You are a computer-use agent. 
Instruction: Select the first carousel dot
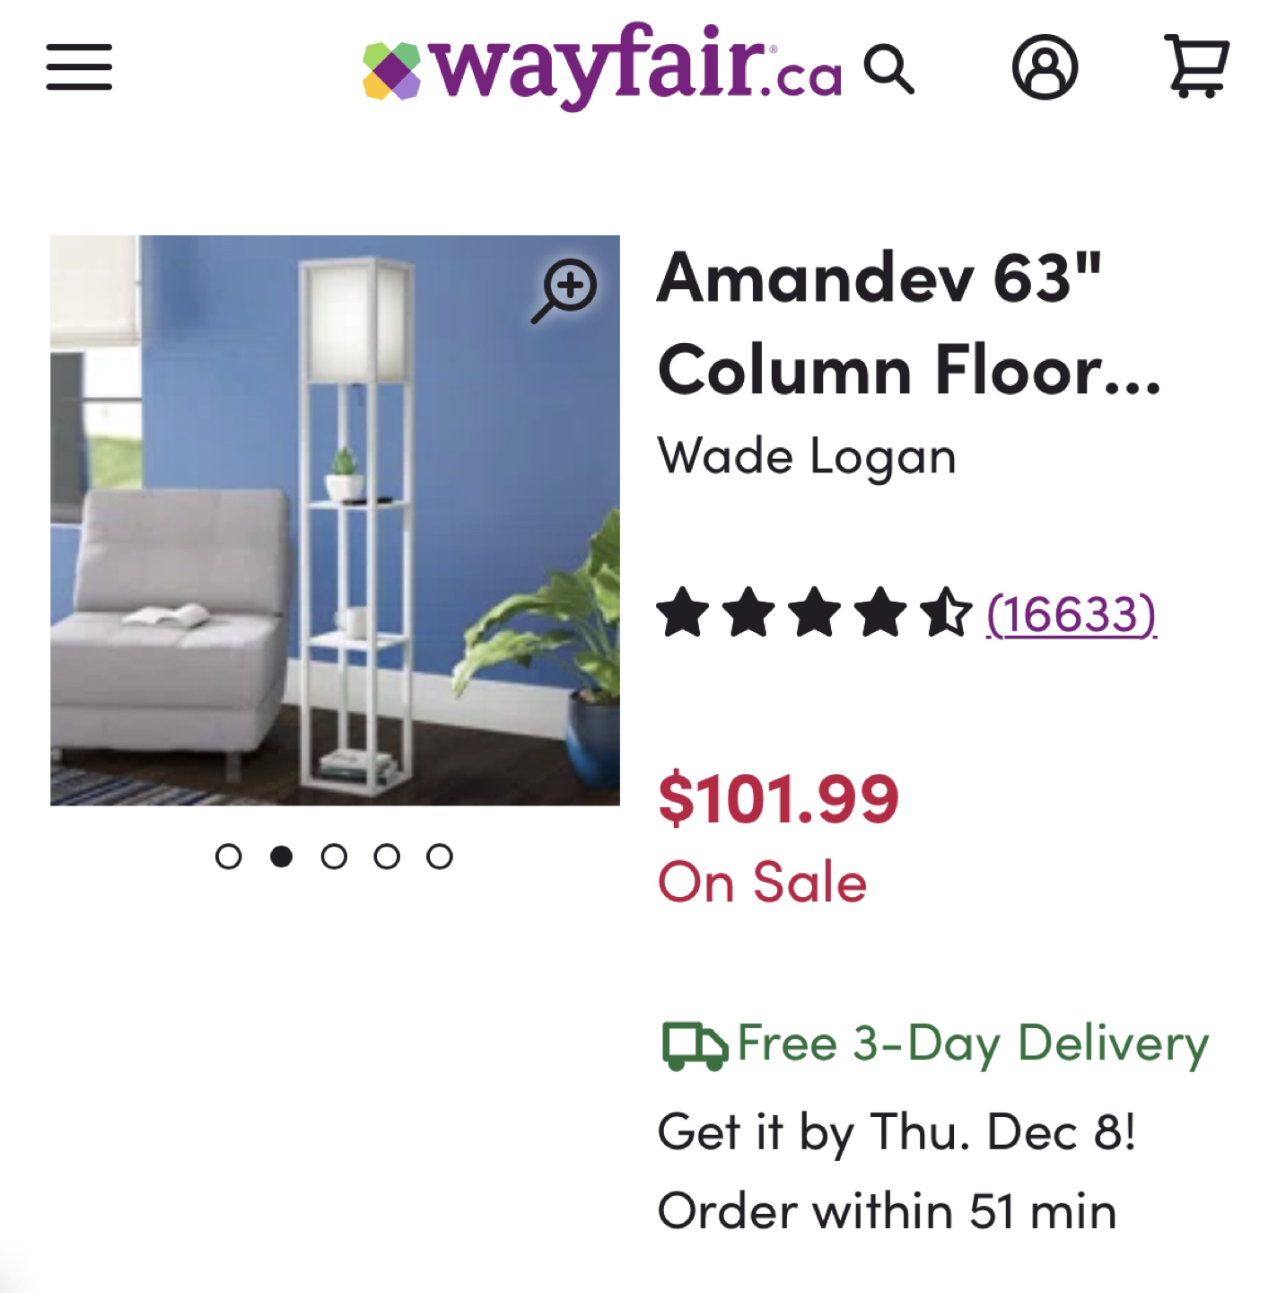pos(229,857)
